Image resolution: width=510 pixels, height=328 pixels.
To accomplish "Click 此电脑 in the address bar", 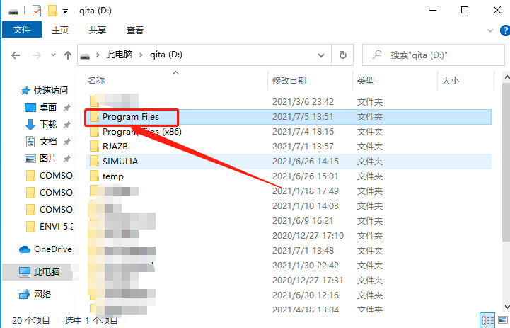I will 120,55.
